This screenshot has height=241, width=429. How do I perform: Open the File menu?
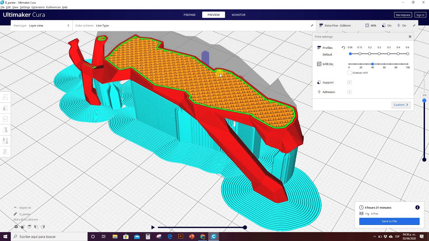pos(3,7)
